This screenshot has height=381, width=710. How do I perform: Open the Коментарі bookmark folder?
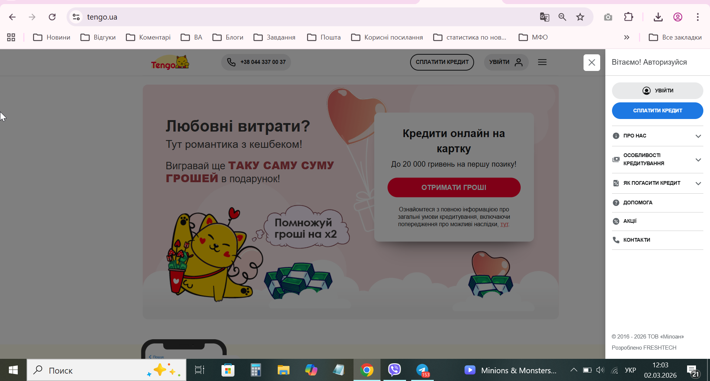click(x=148, y=37)
